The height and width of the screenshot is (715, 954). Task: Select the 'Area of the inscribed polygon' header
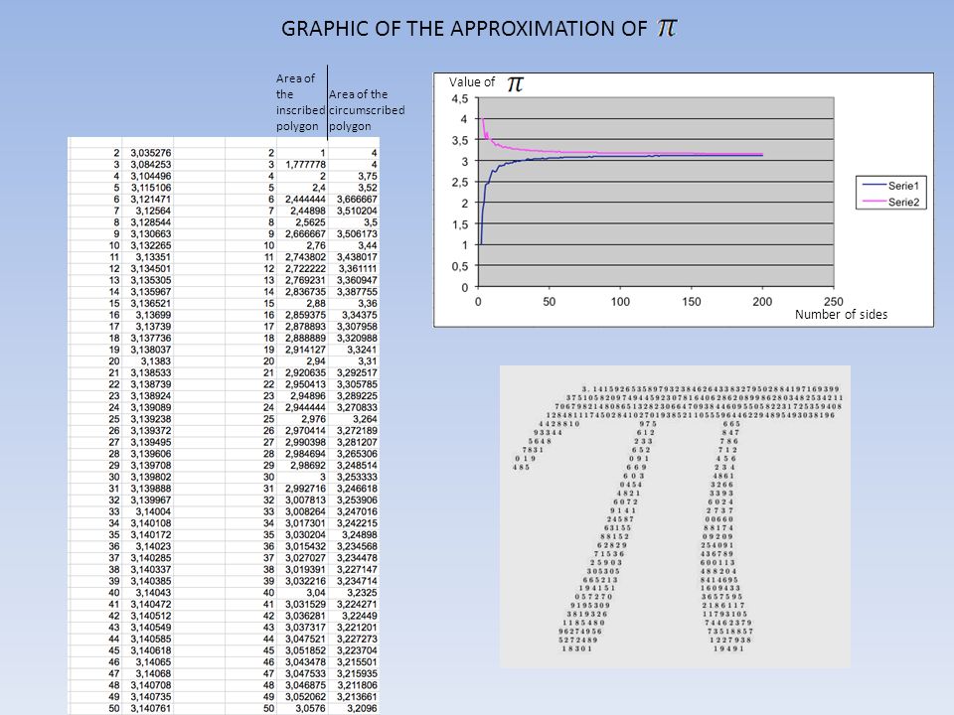tap(300, 102)
